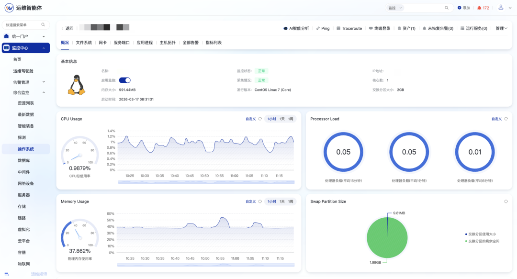Screen dimensions: 517x279
Task: Open the 监控 search scope dropdown
Action: [395, 8]
